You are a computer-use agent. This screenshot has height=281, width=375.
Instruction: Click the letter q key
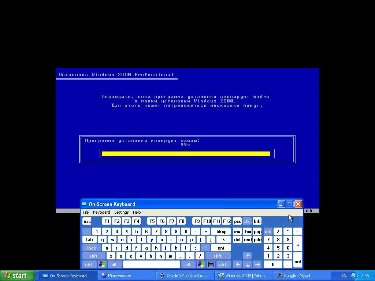coord(103,239)
